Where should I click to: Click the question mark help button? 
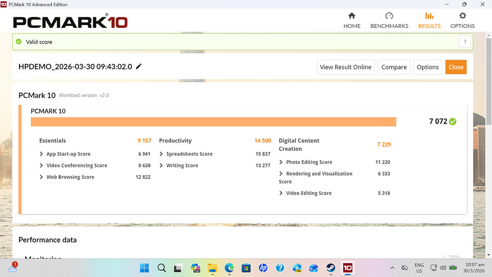pos(465,42)
